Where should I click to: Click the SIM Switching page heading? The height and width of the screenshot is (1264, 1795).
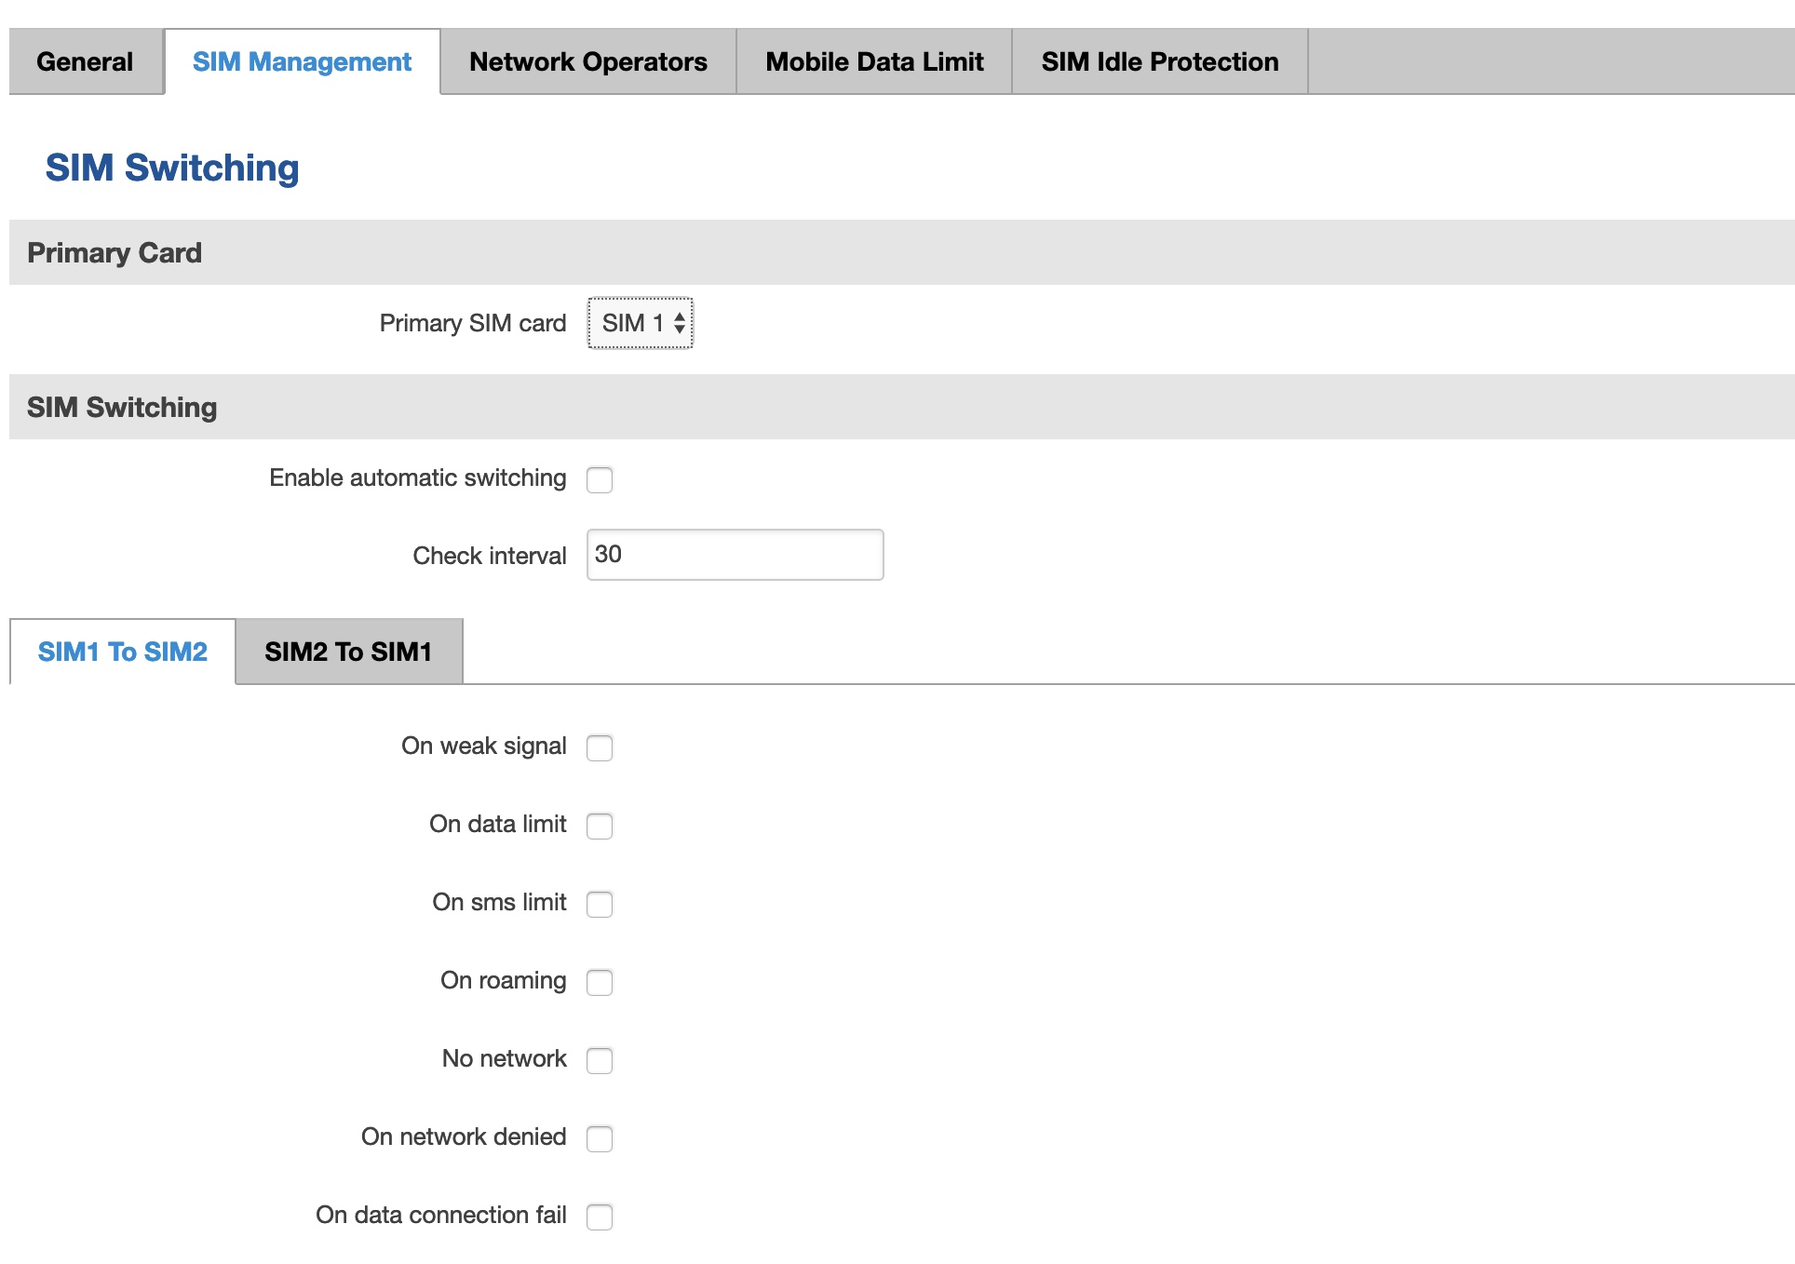172,168
